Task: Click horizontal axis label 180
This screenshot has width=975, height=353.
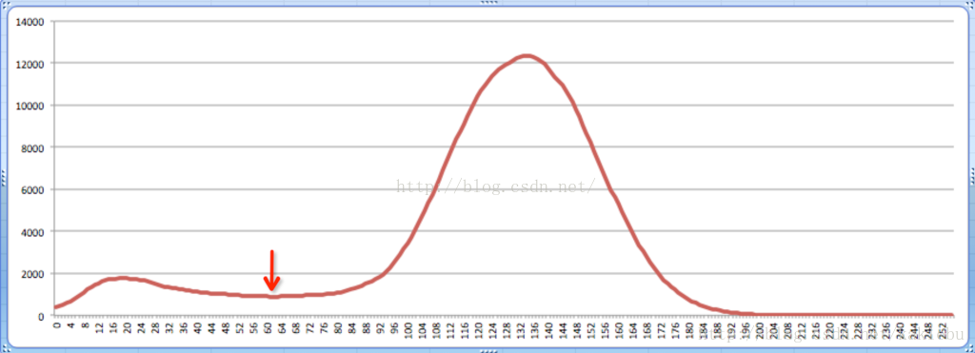Action: click(689, 329)
